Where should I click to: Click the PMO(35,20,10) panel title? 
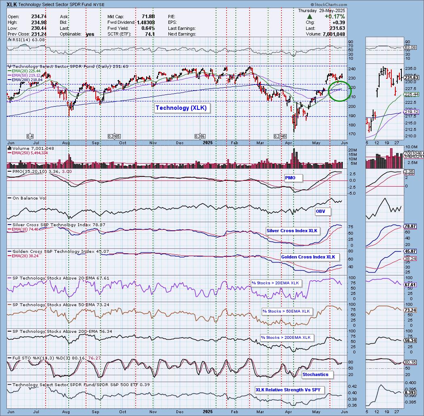tap(39, 172)
